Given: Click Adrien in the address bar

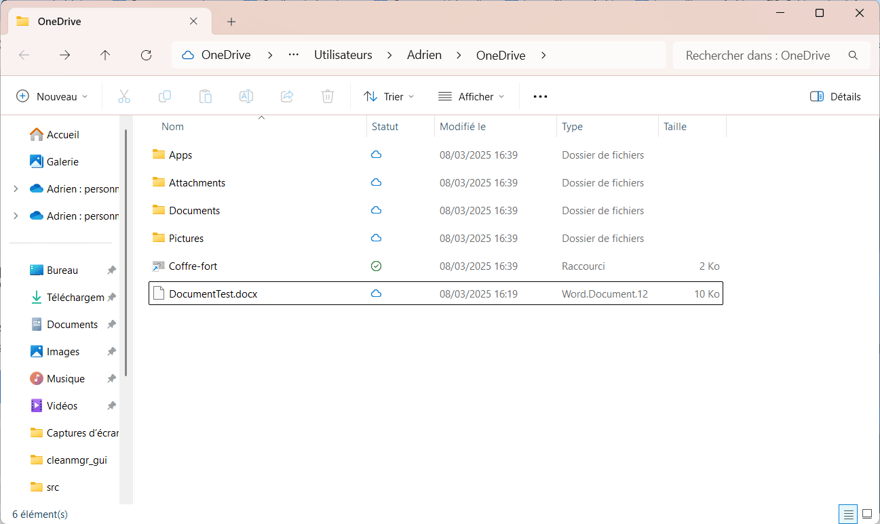Looking at the screenshot, I should 424,55.
